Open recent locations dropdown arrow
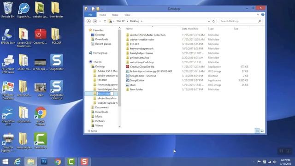Screen dimensions: 295x166 click(100, 21)
